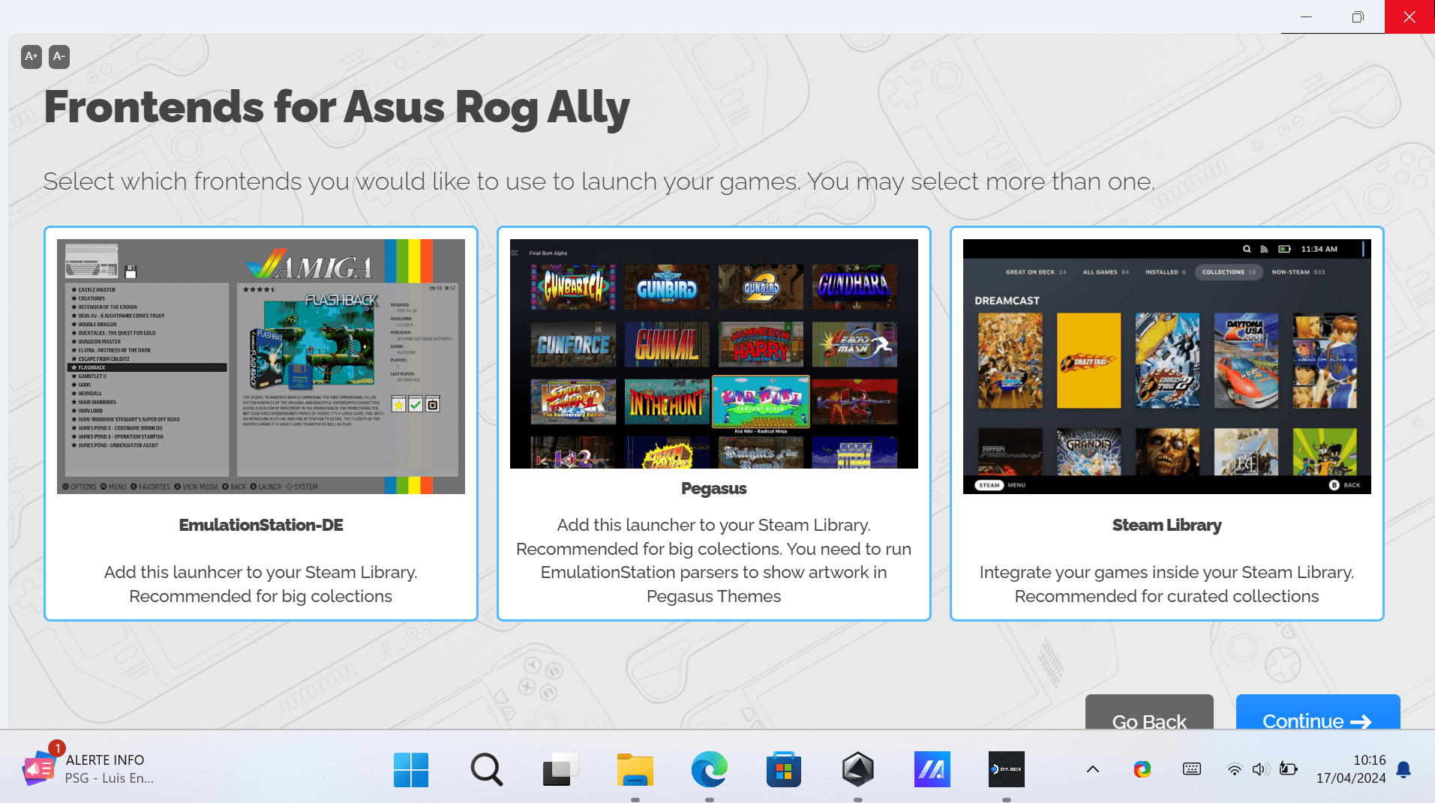Viewport: 1435px width, 803px height.
Task: Open the notifications bell icon
Action: (1403, 769)
